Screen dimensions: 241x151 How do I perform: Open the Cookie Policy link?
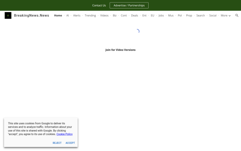pos(64,134)
